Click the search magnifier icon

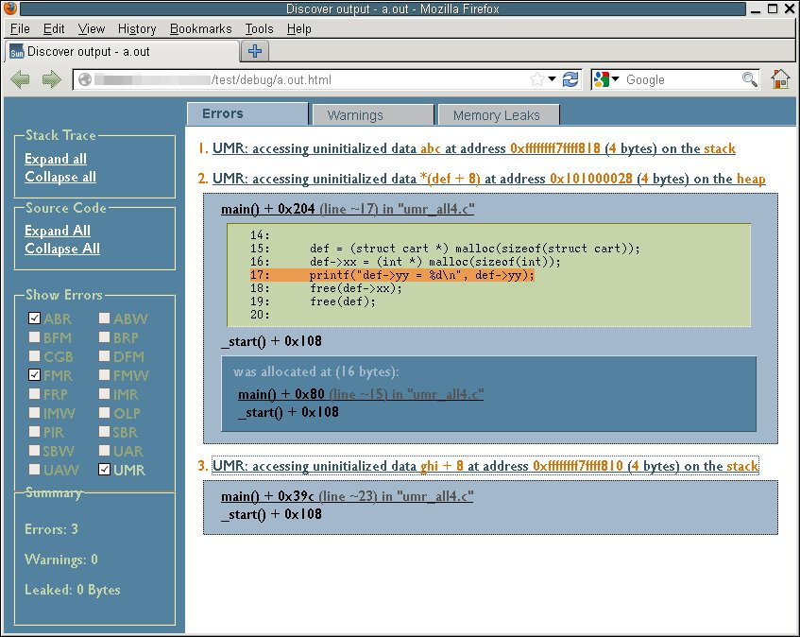click(749, 79)
